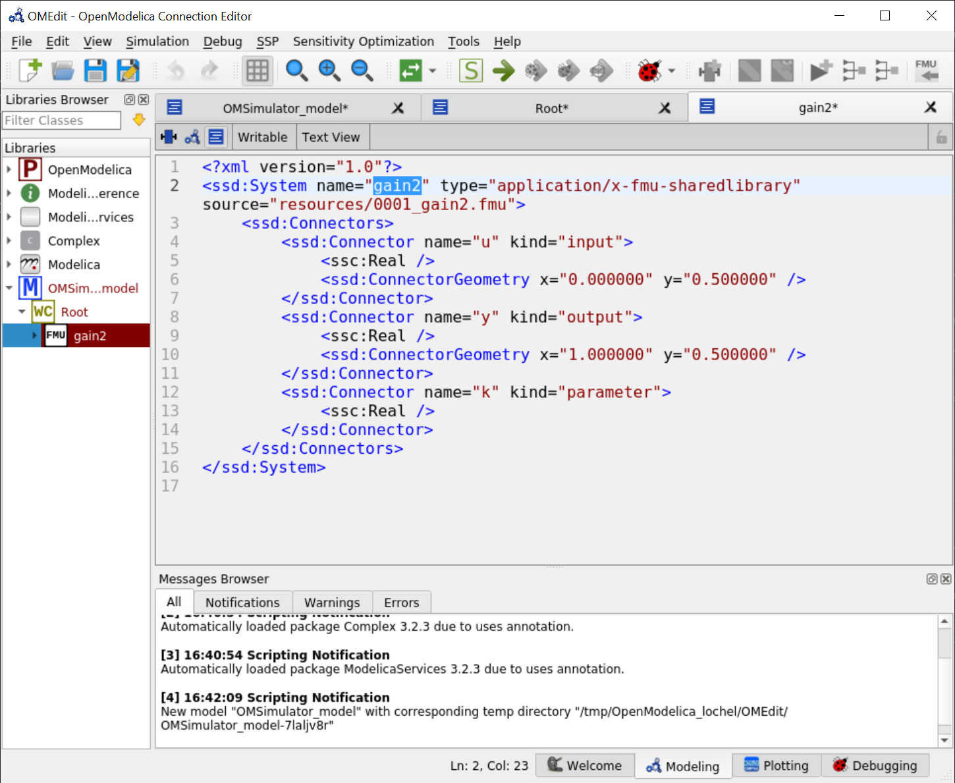
Task: Close the Libraries Browser panel
Action: click(143, 99)
